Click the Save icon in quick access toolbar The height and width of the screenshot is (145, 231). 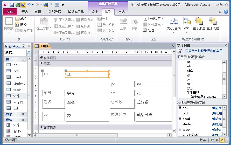click(x=12, y=5)
